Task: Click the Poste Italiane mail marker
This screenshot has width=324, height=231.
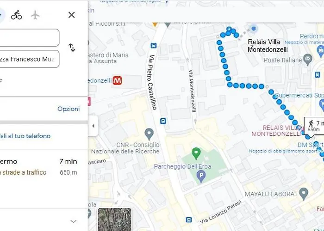Action: click(x=308, y=60)
